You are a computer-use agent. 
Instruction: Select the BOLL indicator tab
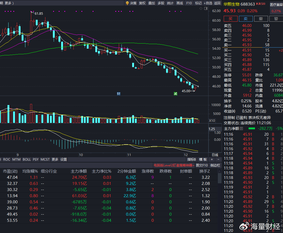point(27,159)
